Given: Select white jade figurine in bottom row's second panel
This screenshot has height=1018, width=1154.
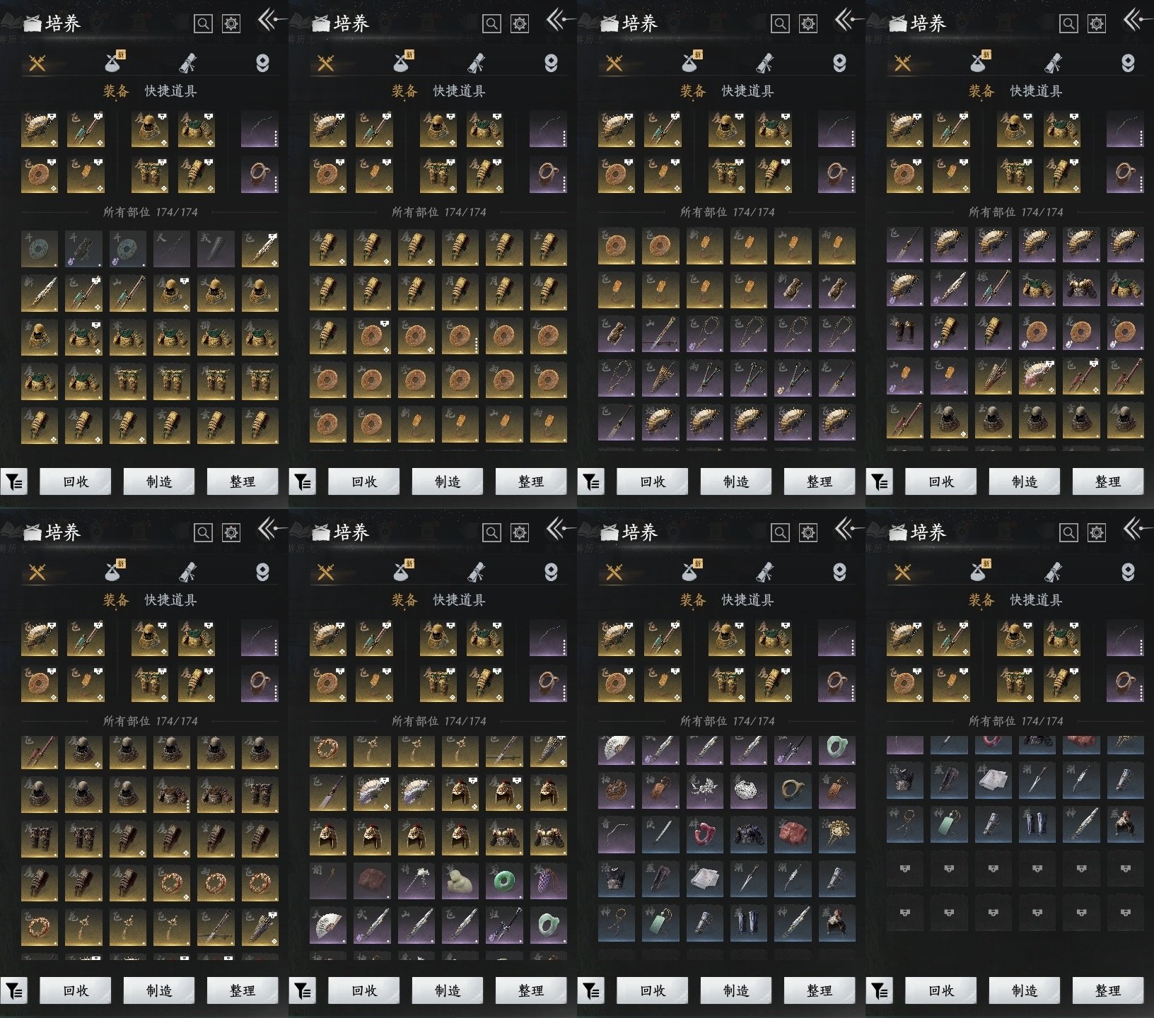Looking at the screenshot, I should coord(460,881).
